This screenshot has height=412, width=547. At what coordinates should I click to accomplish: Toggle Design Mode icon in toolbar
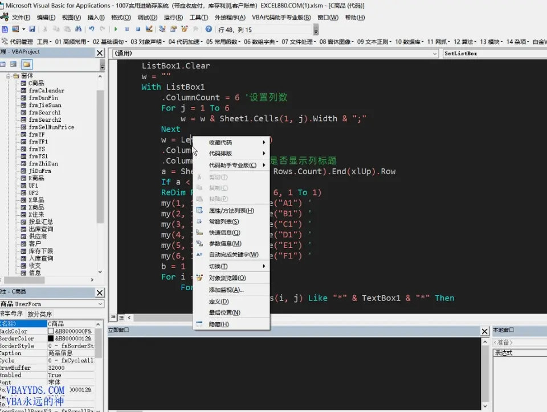pyautogui.click(x=149, y=29)
